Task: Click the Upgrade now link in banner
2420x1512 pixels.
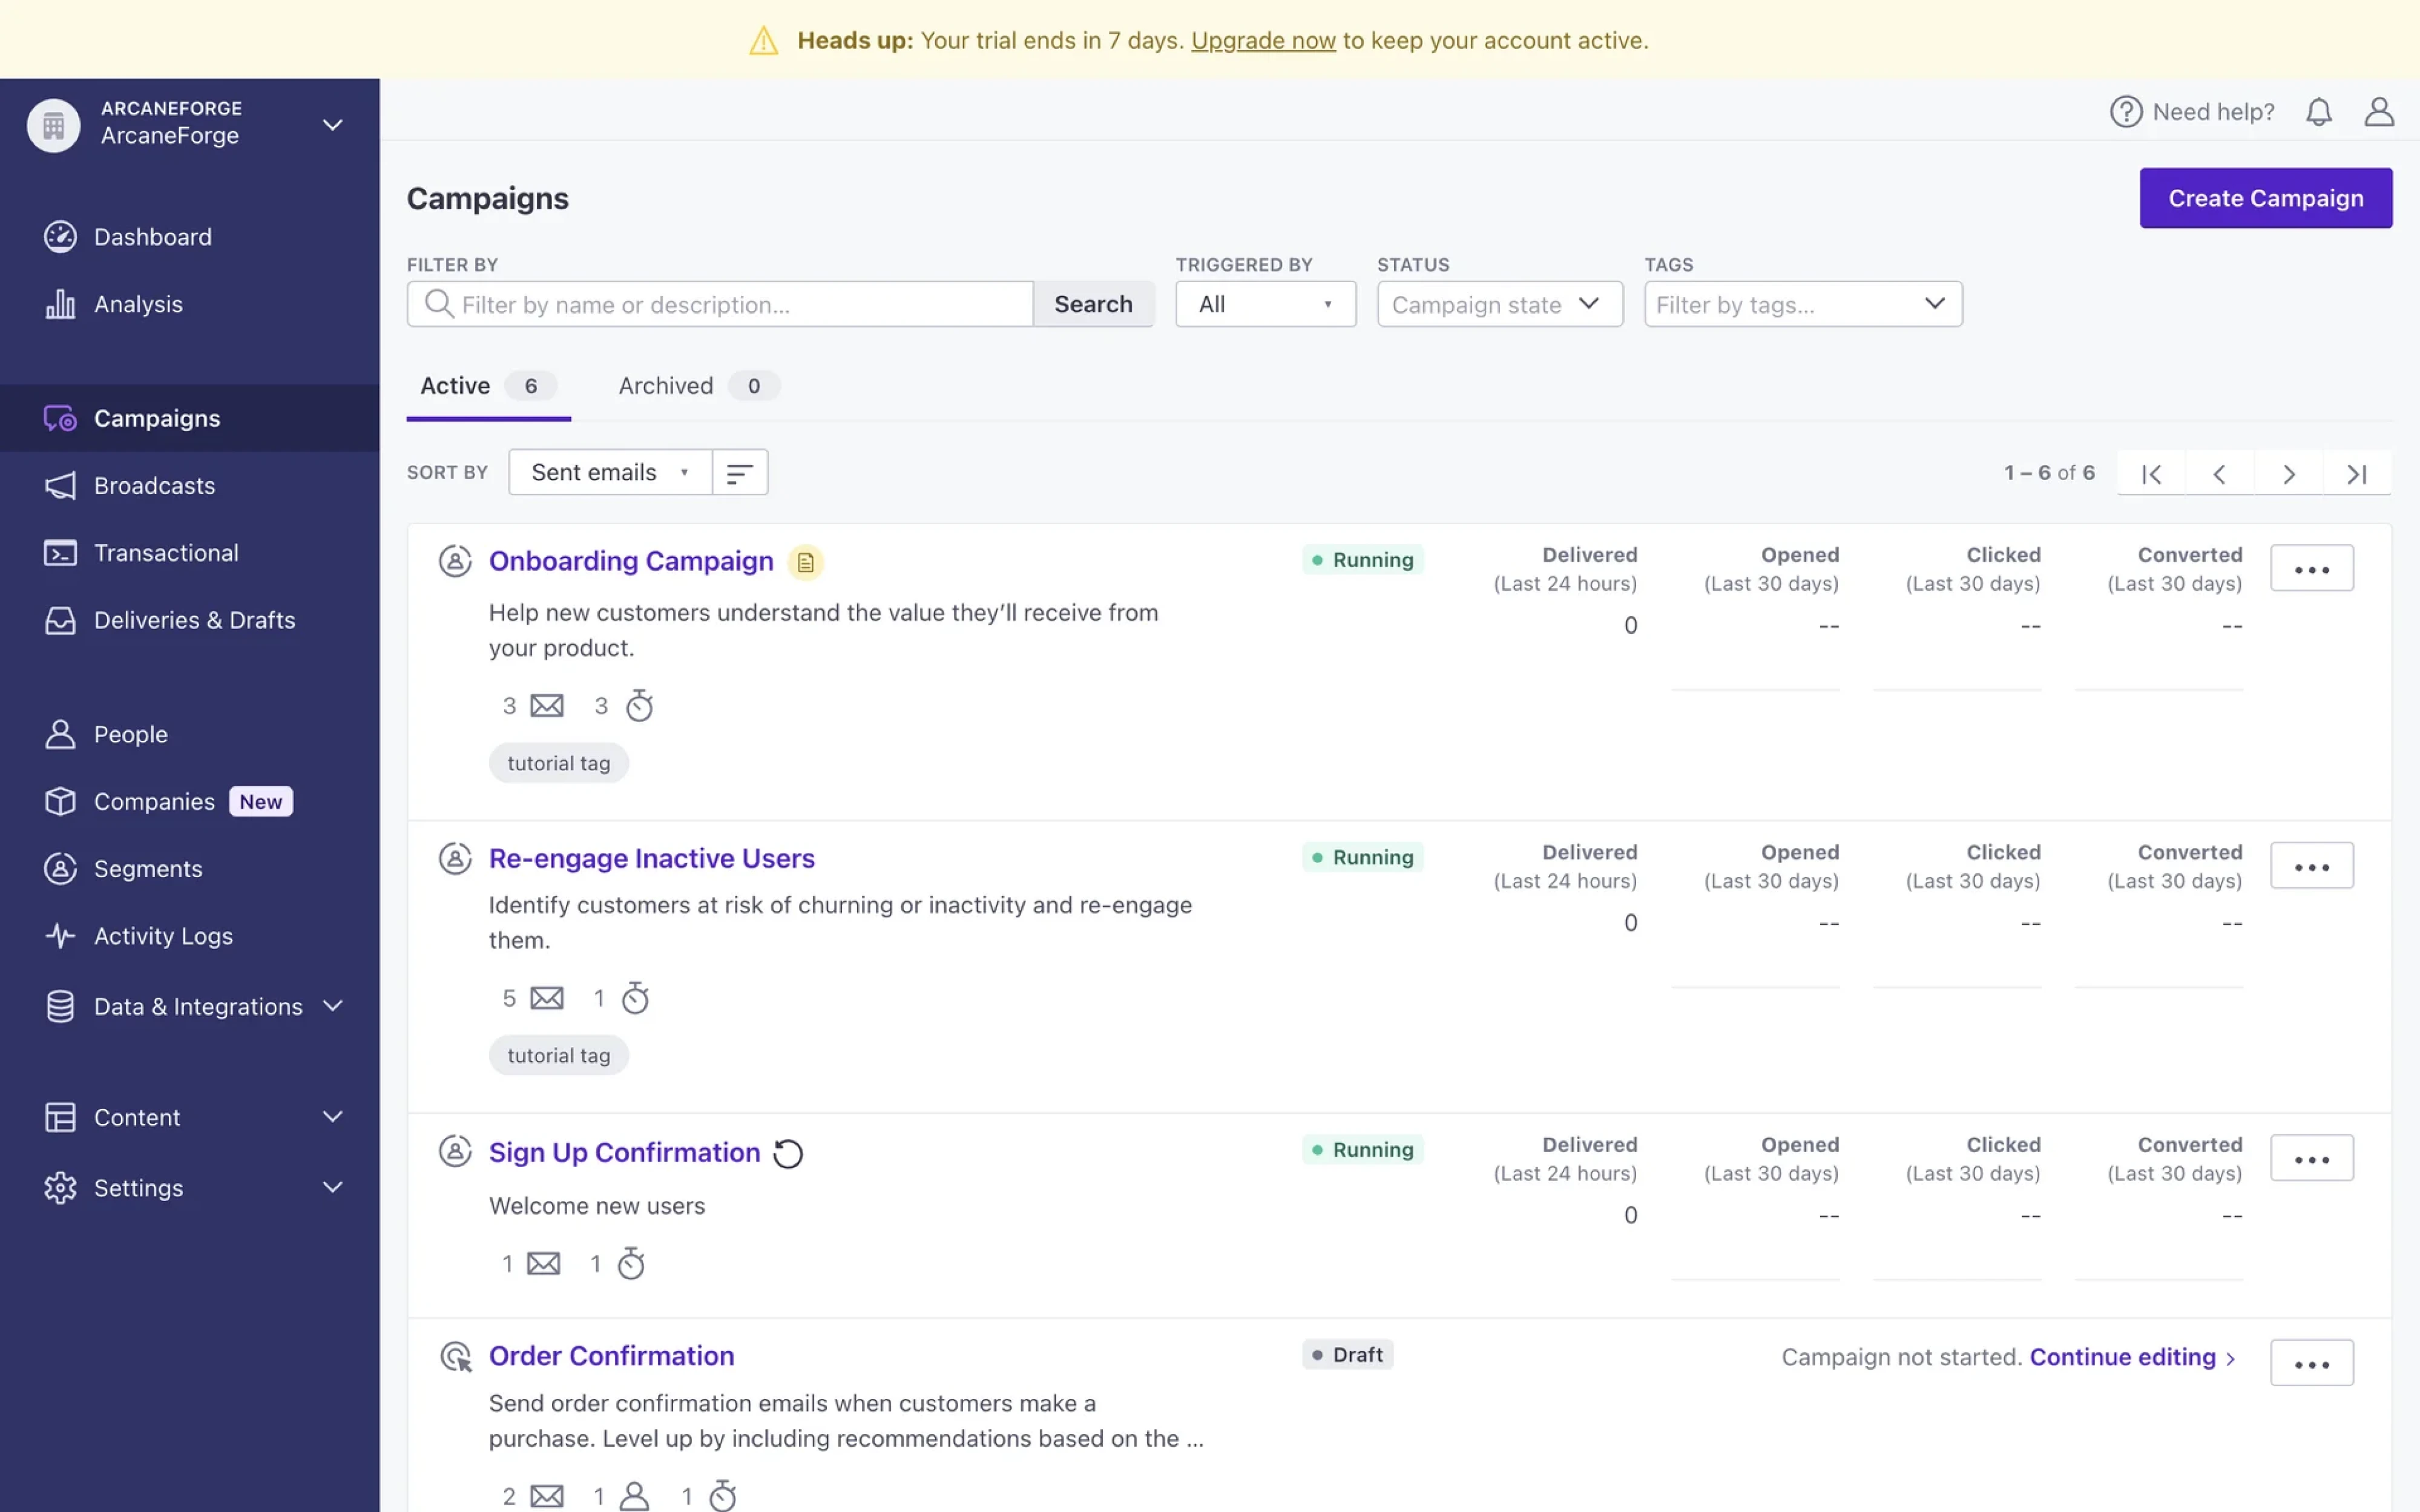Action: click(1263, 40)
